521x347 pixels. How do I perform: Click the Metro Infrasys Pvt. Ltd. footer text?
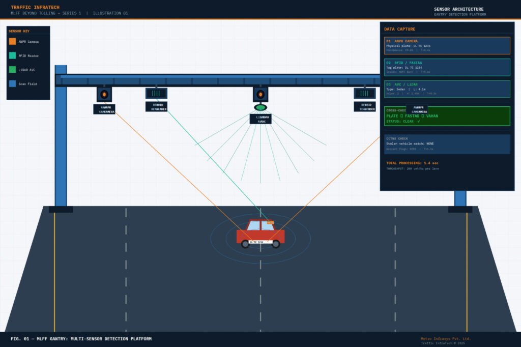pos(446,338)
